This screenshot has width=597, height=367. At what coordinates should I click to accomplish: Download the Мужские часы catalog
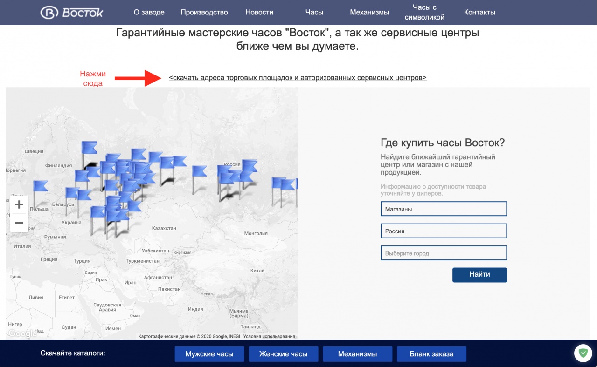click(209, 354)
